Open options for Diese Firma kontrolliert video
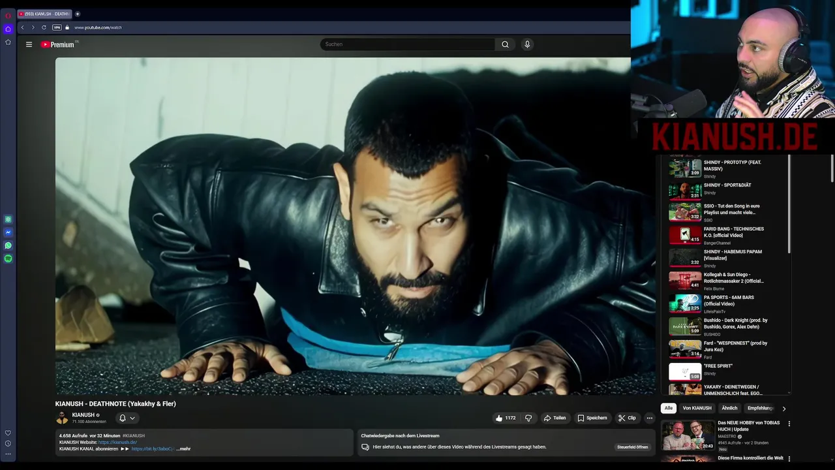 (x=789, y=459)
